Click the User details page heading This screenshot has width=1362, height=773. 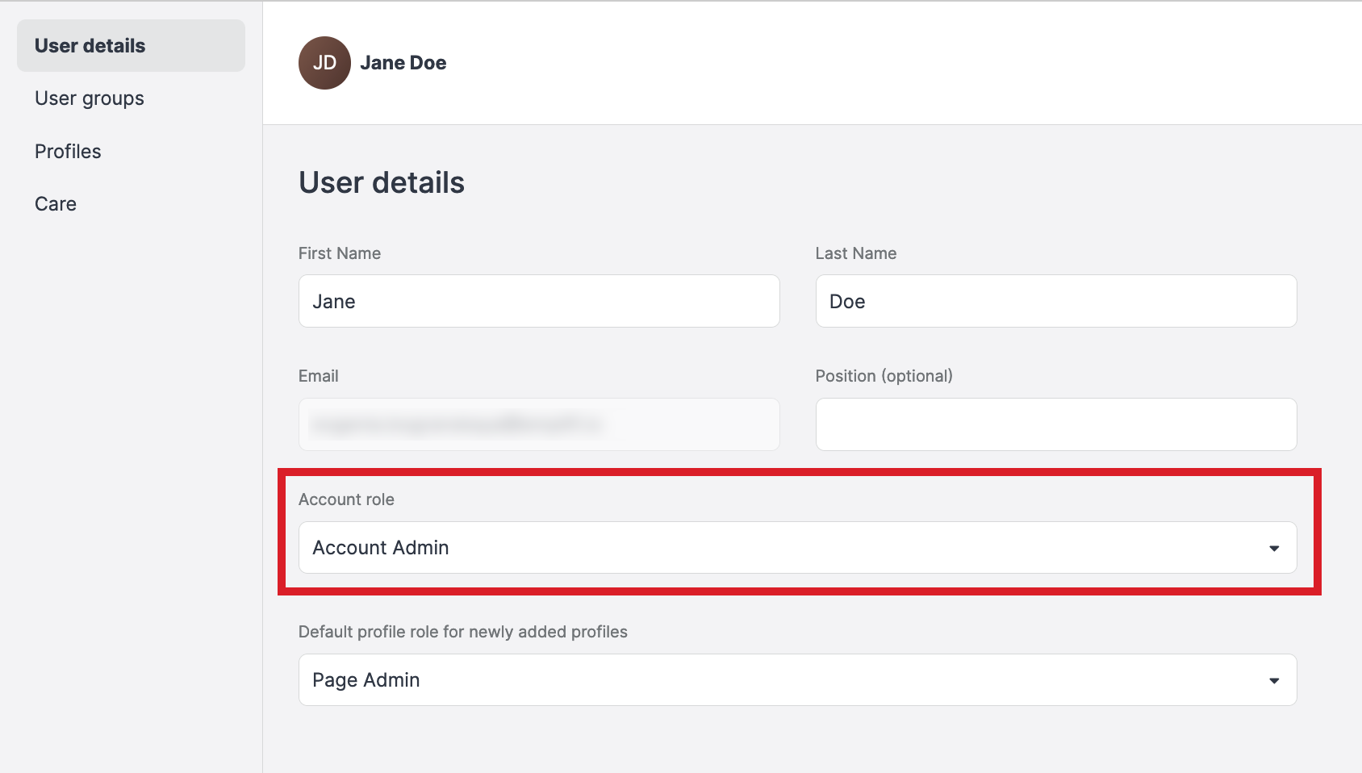pyautogui.click(x=381, y=182)
